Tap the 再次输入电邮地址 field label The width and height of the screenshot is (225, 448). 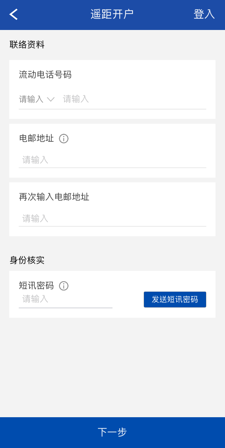coord(54,197)
